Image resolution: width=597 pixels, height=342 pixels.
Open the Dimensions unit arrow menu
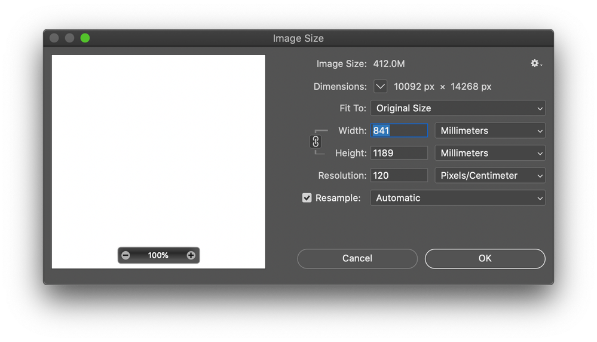pos(381,87)
